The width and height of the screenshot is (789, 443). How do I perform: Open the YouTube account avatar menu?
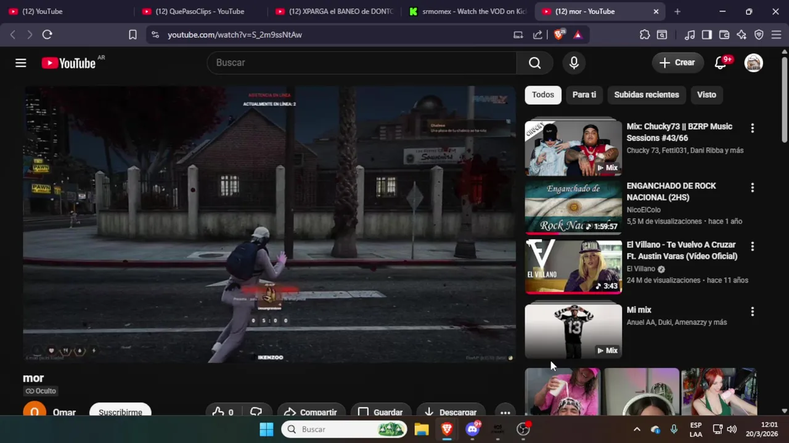click(x=753, y=63)
